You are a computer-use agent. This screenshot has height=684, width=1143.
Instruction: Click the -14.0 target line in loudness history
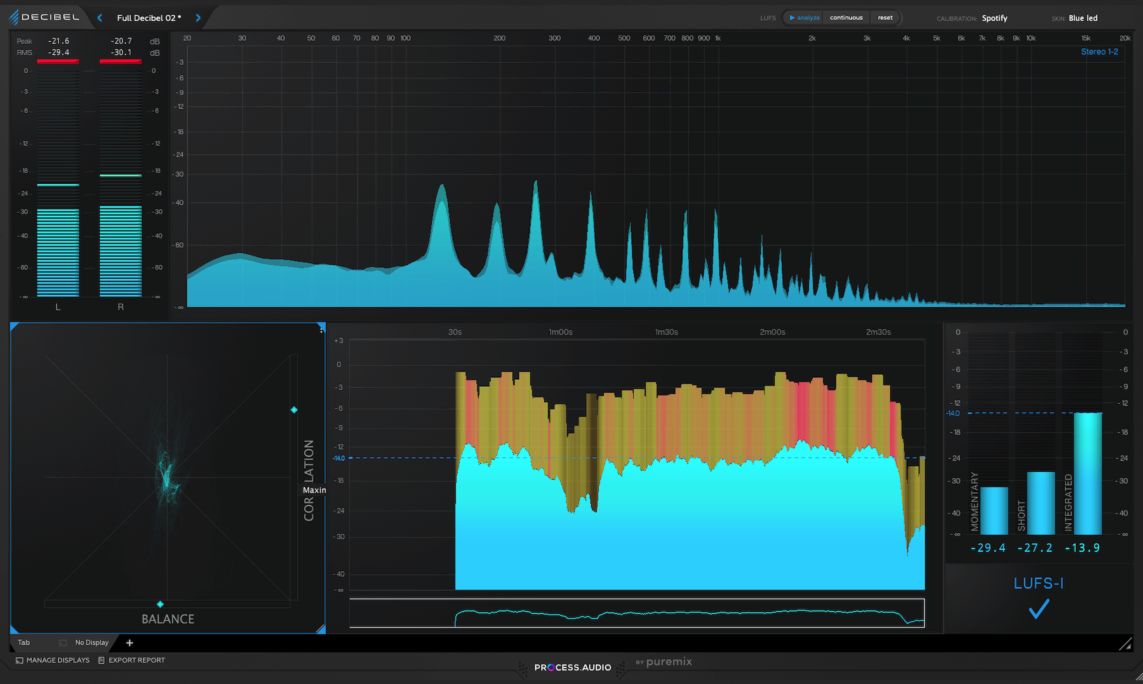(x=637, y=458)
